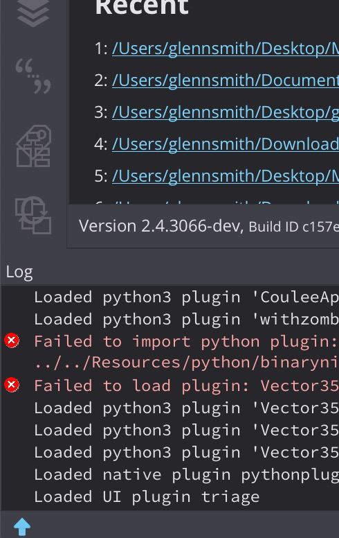Open recent file 2 in Documents
The width and height of the screenshot is (339, 538).
tap(226, 80)
